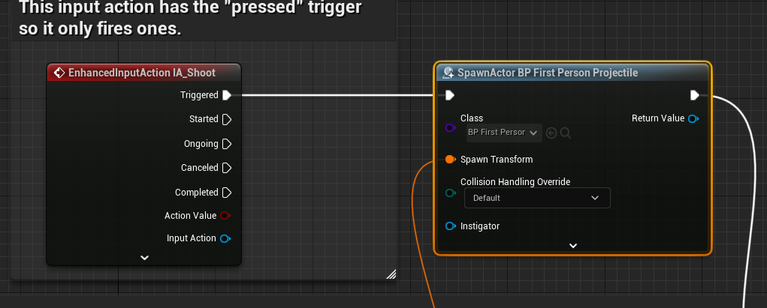Click the Action Value label
The image size is (767, 308).
click(190, 216)
